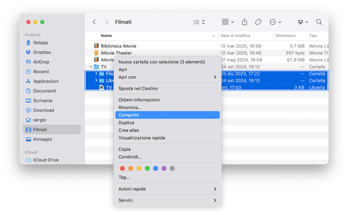Open the more actions ellipsis menu
The width and height of the screenshot is (348, 215).
[275, 22]
